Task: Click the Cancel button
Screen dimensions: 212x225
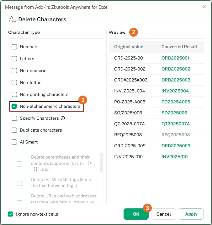Action: [164, 214]
